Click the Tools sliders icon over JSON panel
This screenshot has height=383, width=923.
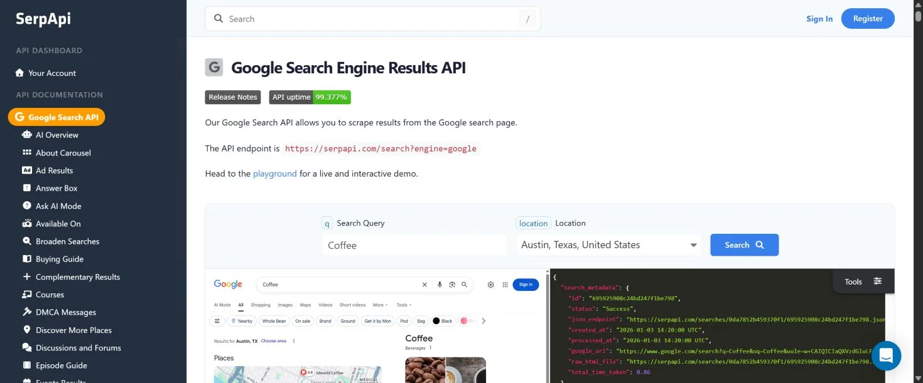(878, 281)
